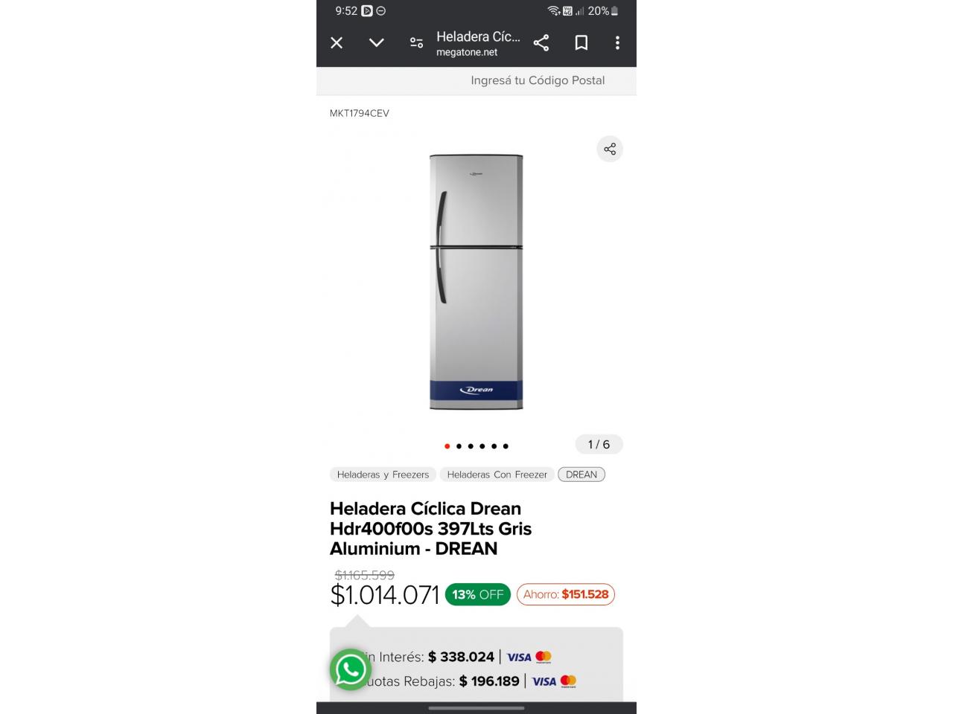Open WhatsApp chat floating button

[351, 669]
